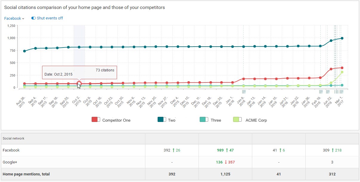The height and width of the screenshot is (182, 360).
Task: Toggle the Competitor One legend series
Action: pos(96,120)
